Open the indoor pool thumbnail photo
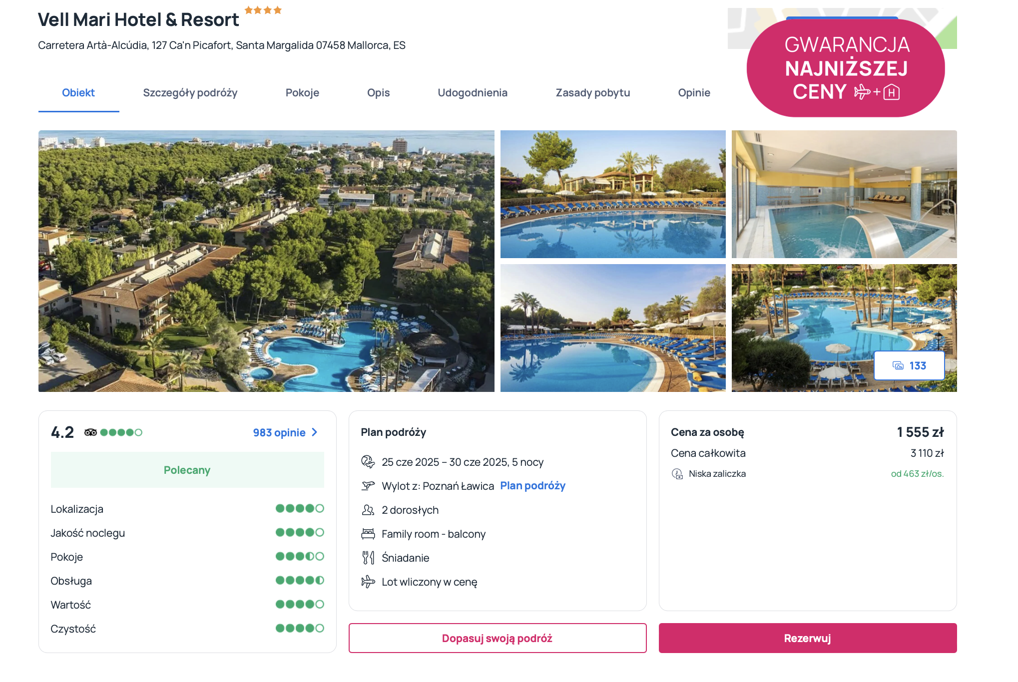 (844, 194)
